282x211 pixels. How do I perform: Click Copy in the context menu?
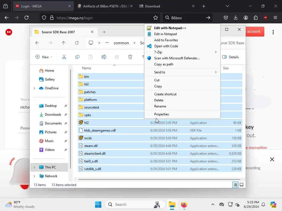(182, 86)
